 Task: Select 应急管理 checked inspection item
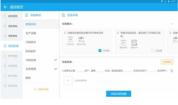click(x=31, y=69)
